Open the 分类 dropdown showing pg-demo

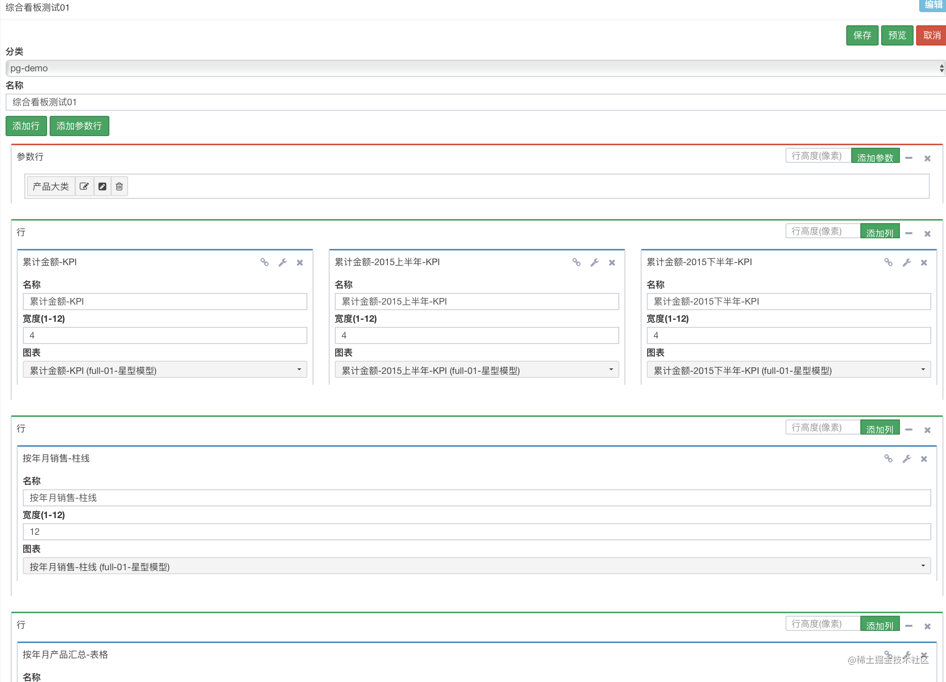click(x=476, y=68)
